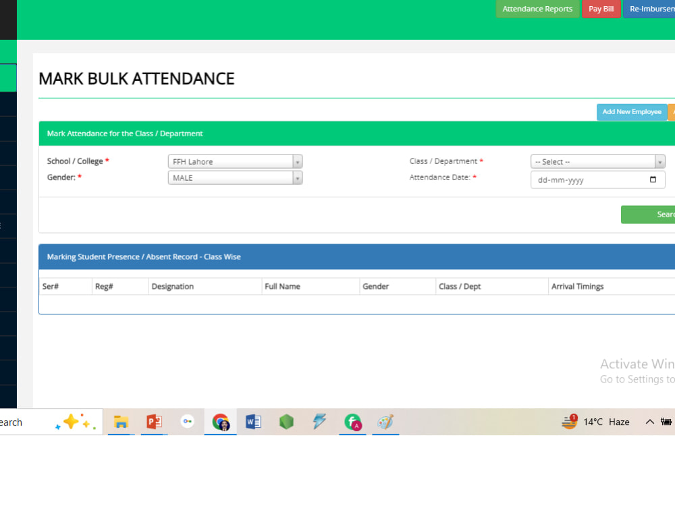Click the Class / Department dropdown arrow

(660, 162)
